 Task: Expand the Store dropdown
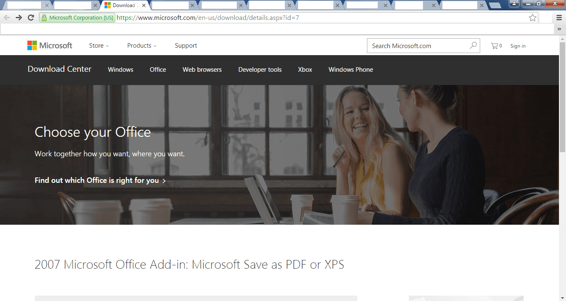(x=99, y=46)
